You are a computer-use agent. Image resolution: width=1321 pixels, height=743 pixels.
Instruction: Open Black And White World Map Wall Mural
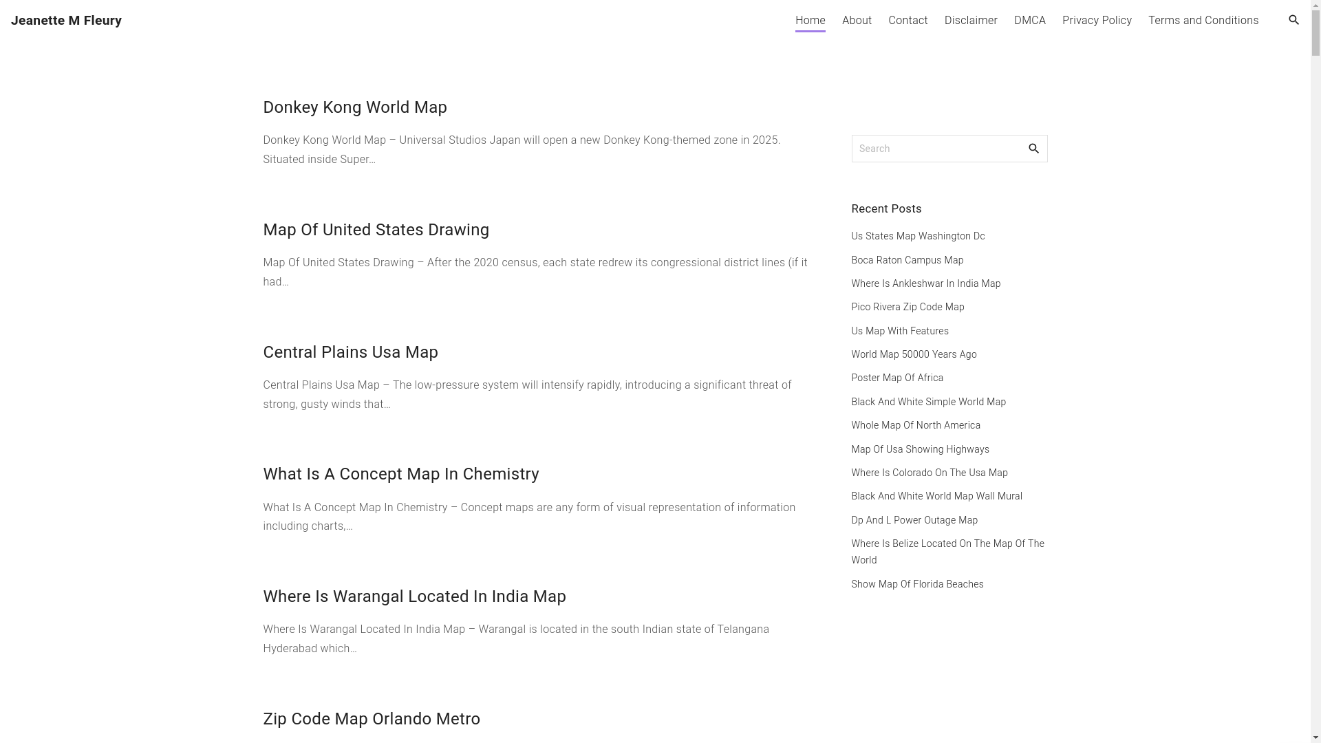[936, 496]
